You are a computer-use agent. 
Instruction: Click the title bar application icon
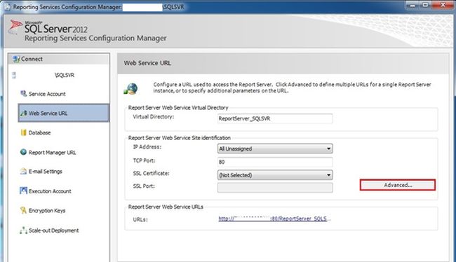point(7,7)
